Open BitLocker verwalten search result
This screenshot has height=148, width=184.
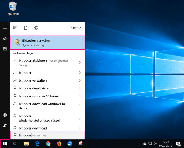(x=47, y=43)
